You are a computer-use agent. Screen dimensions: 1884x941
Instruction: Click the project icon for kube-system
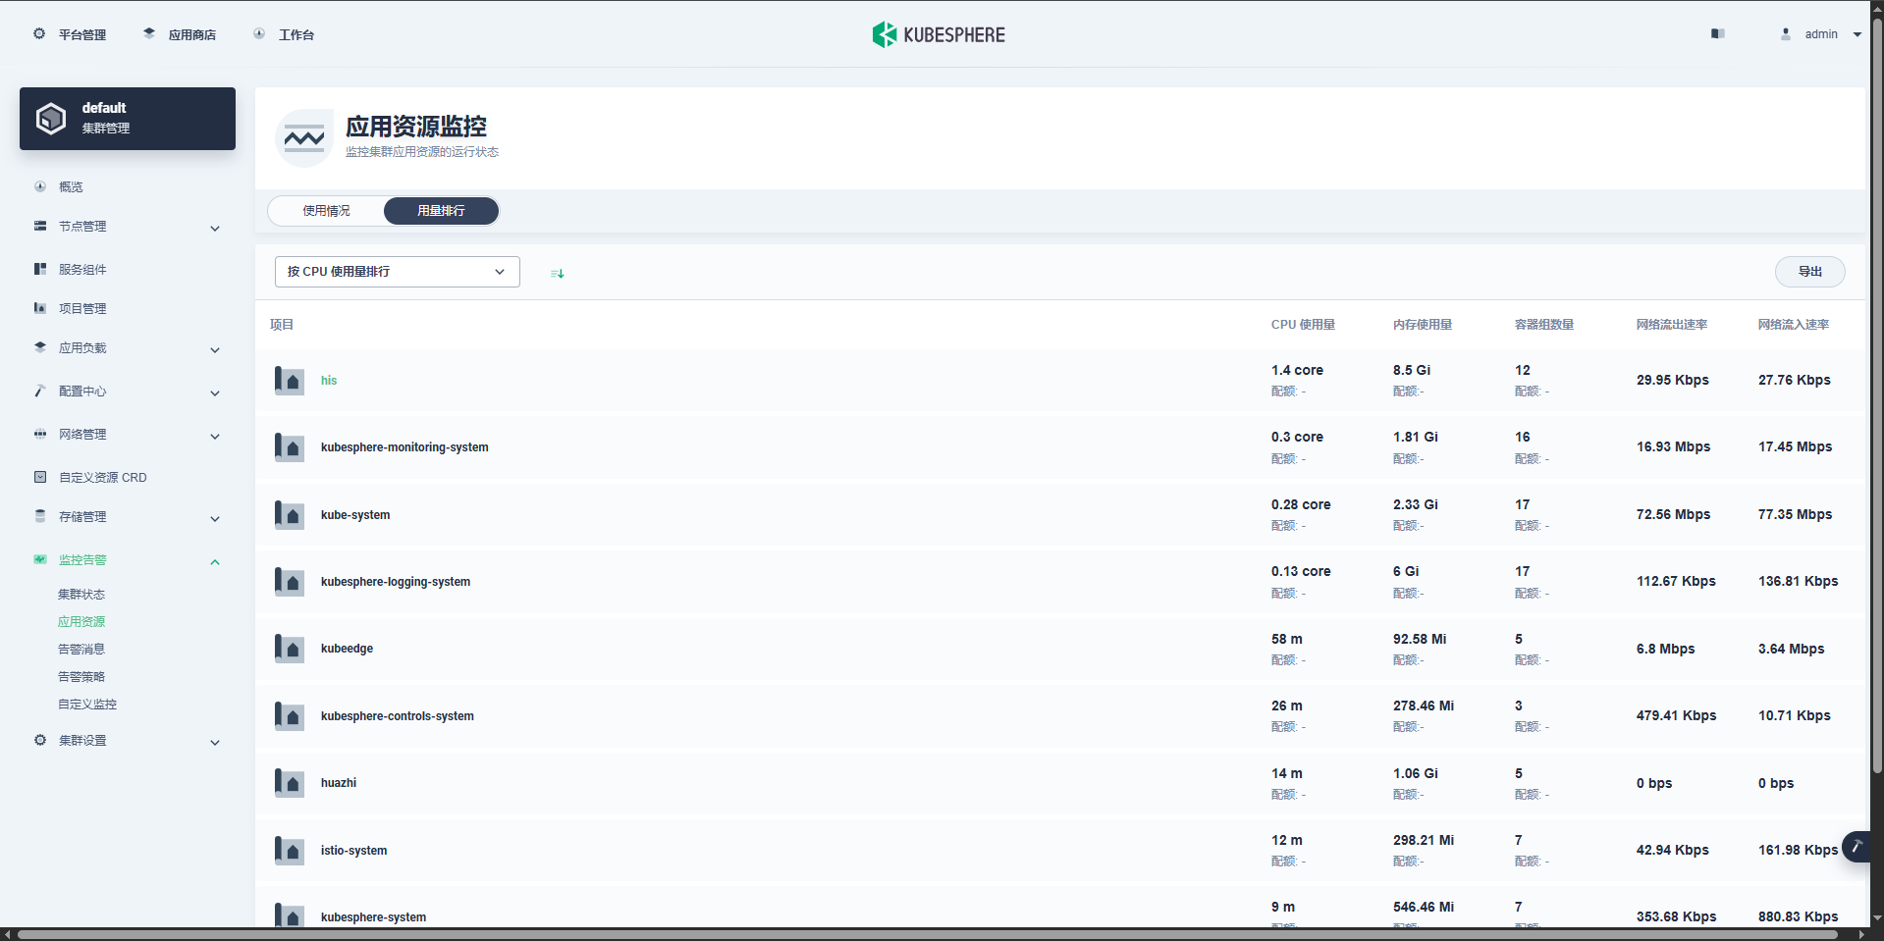tap(290, 514)
